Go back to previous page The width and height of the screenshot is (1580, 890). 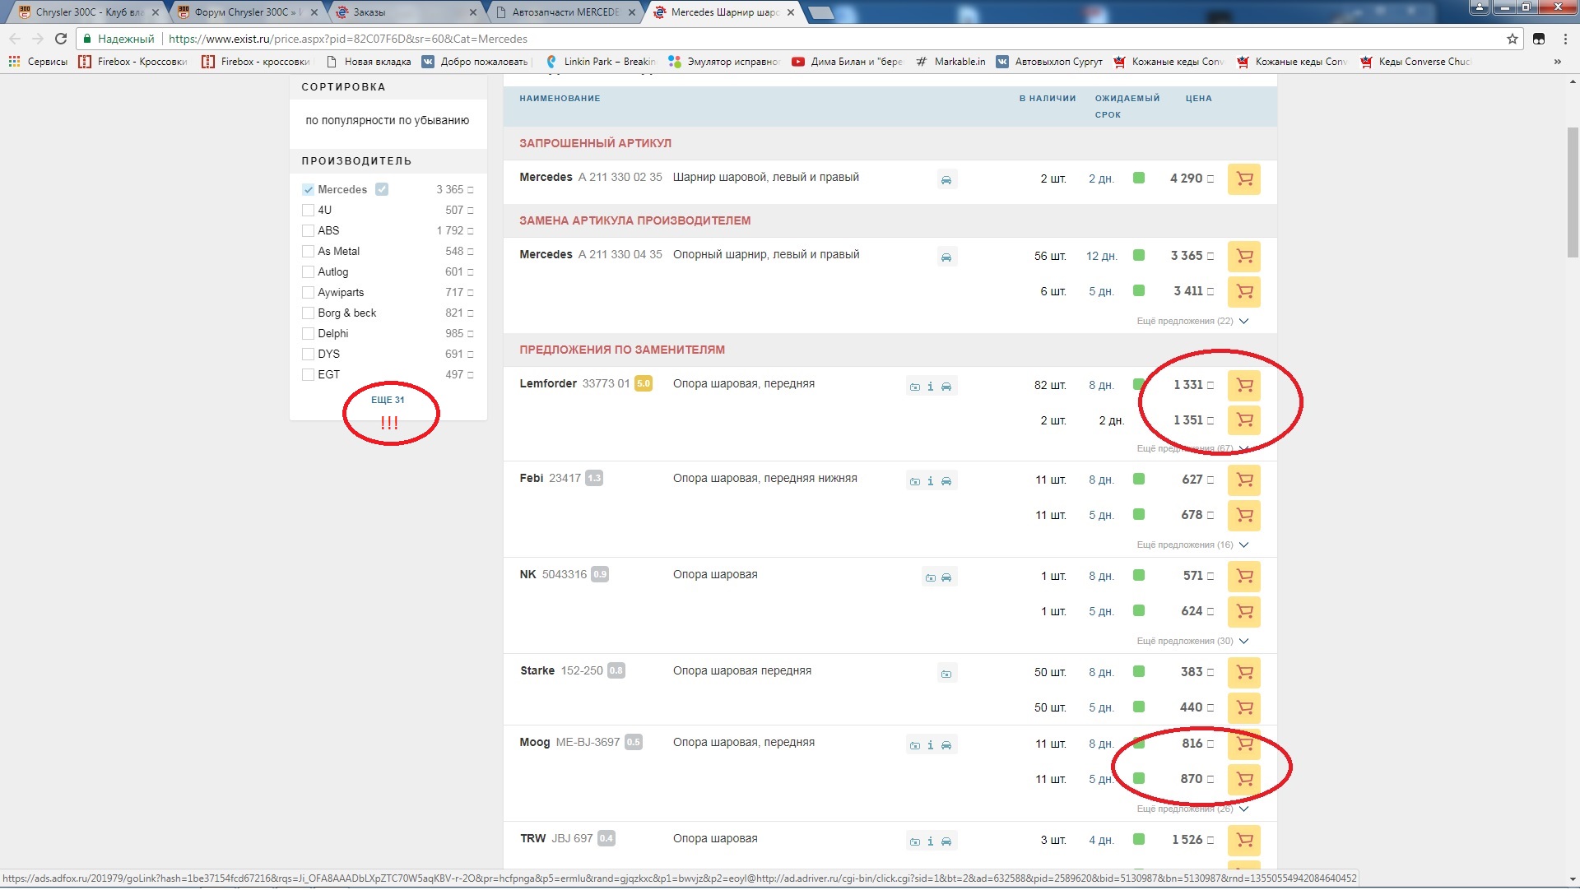tap(15, 39)
